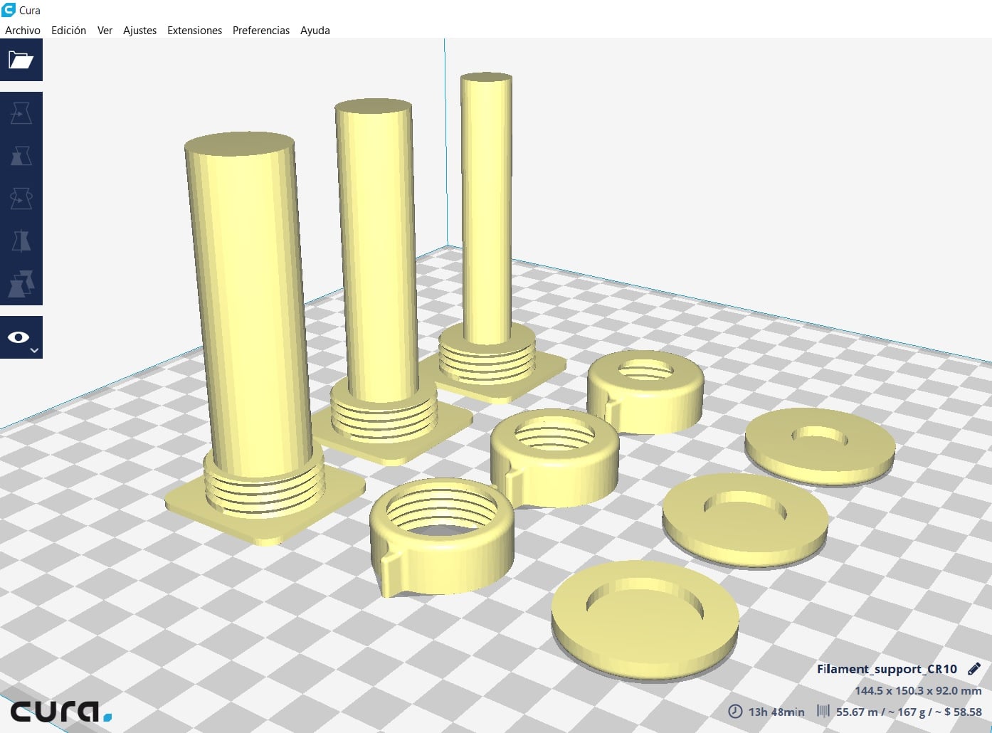This screenshot has width=992, height=733.
Task: Open the Preferencias menu
Action: pos(261,31)
